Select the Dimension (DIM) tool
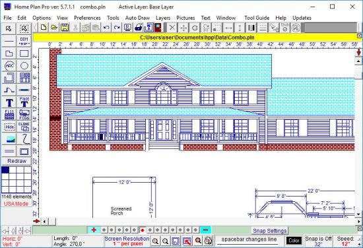This screenshot has height=248, width=363. pyautogui.click(x=24, y=41)
